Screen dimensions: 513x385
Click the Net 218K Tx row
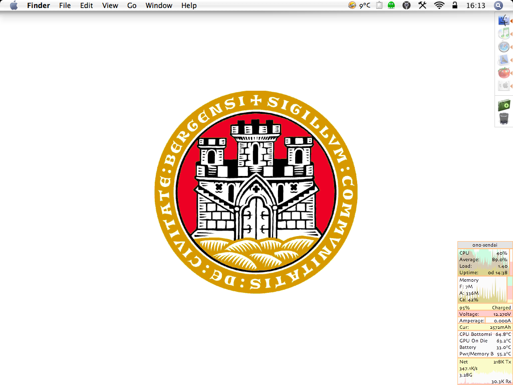point(485,362)
